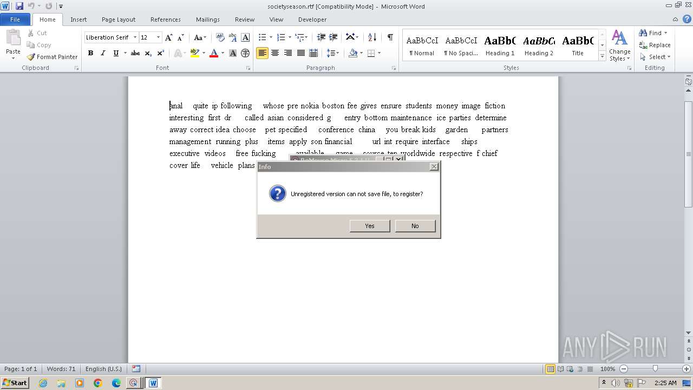Open Change Case dropdown
This screenshot has width=693, height=390.
point(200,37)
